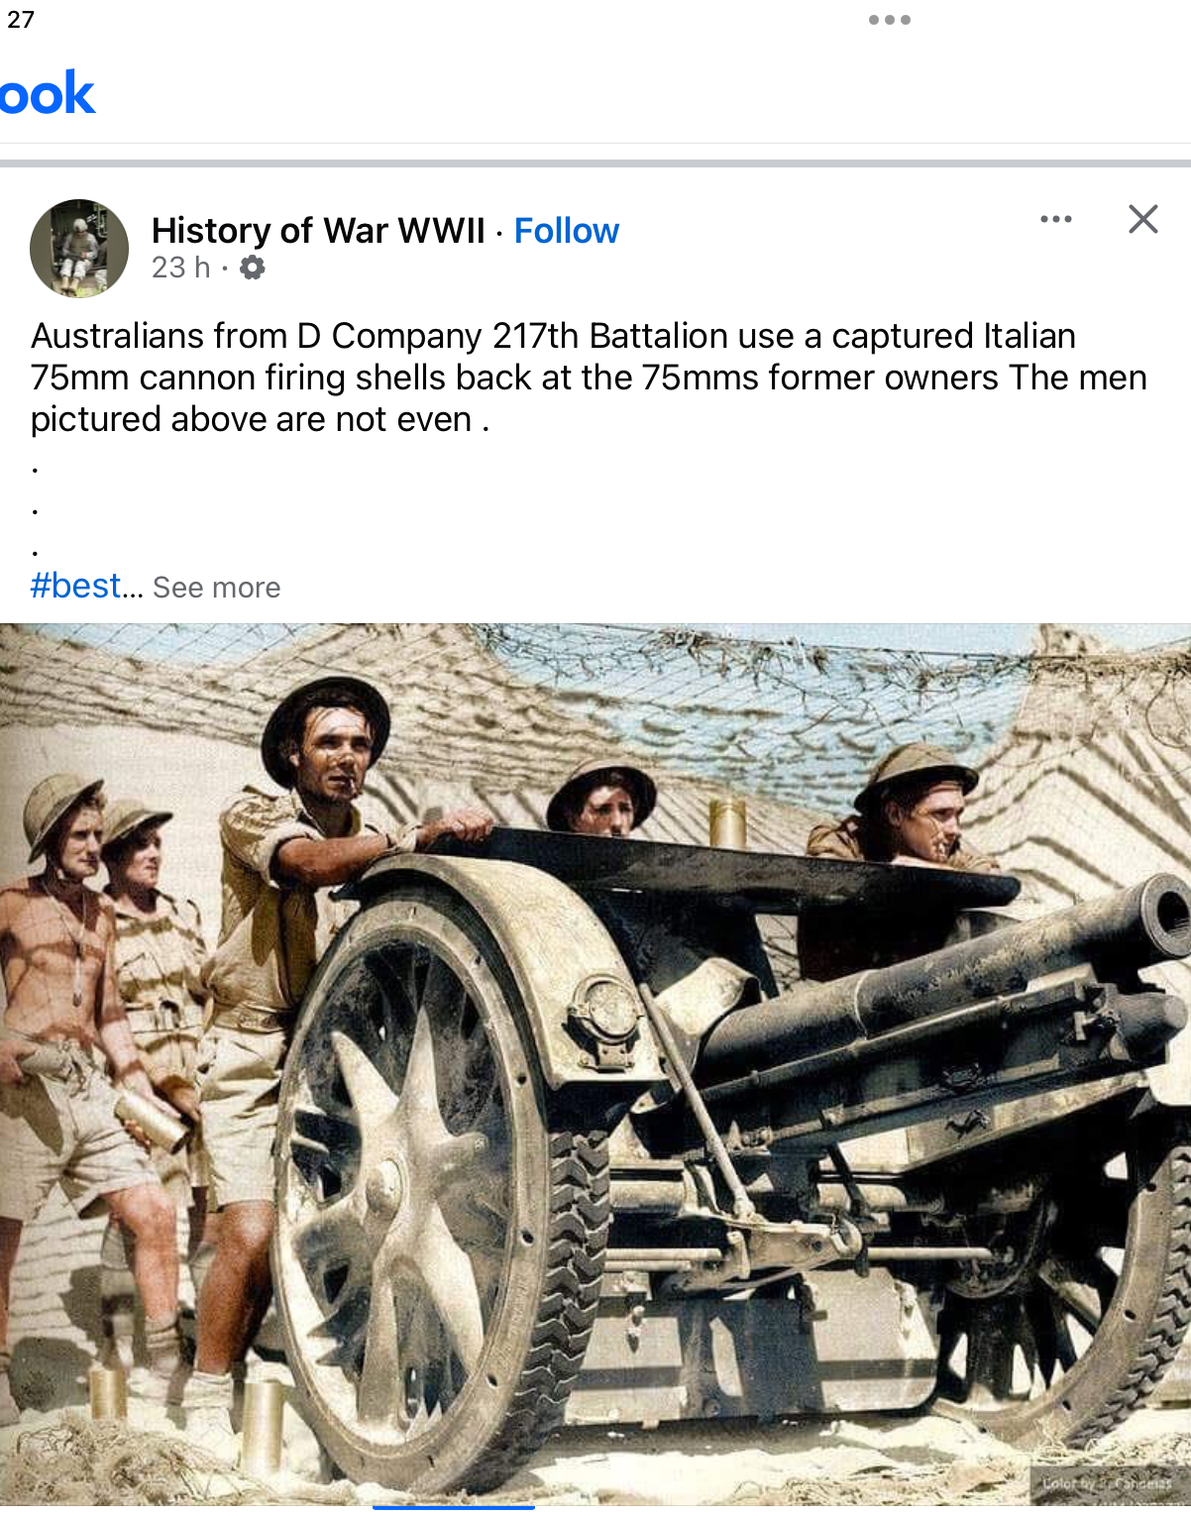Click the blue indicator bar under photo

tap(454, 1508)
